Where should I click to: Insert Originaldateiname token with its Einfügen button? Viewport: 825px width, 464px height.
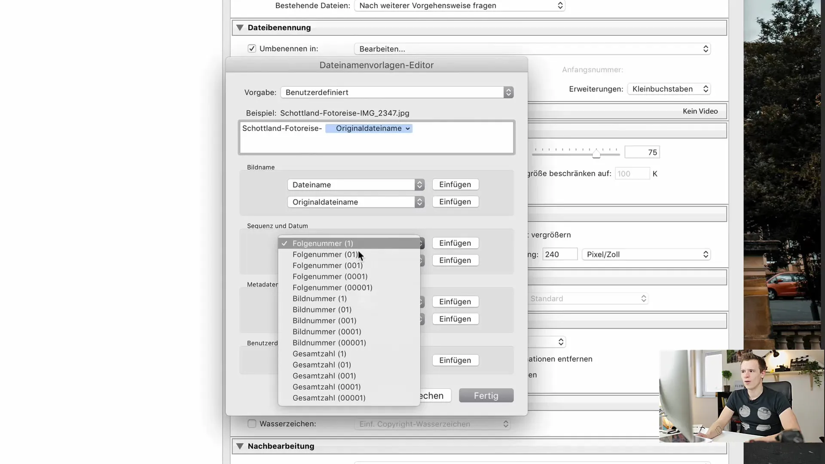click(455, 202)
